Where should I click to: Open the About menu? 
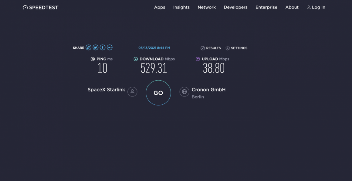pos(292,7)
